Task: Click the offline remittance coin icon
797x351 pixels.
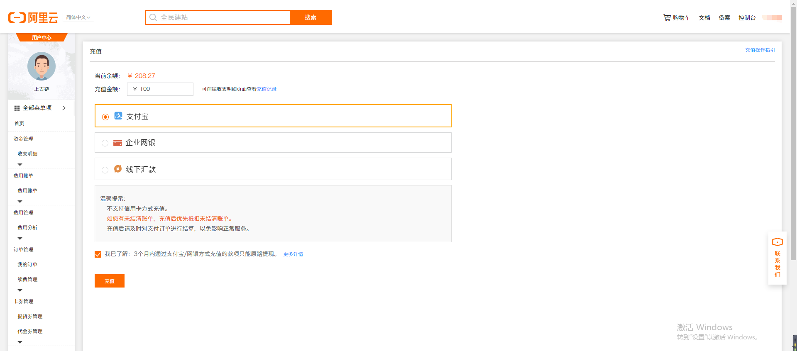Action: (x=118, y=169)
